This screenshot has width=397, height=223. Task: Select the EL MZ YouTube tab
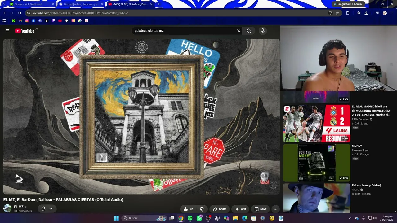pyautogui.click(x=130, y=4)
